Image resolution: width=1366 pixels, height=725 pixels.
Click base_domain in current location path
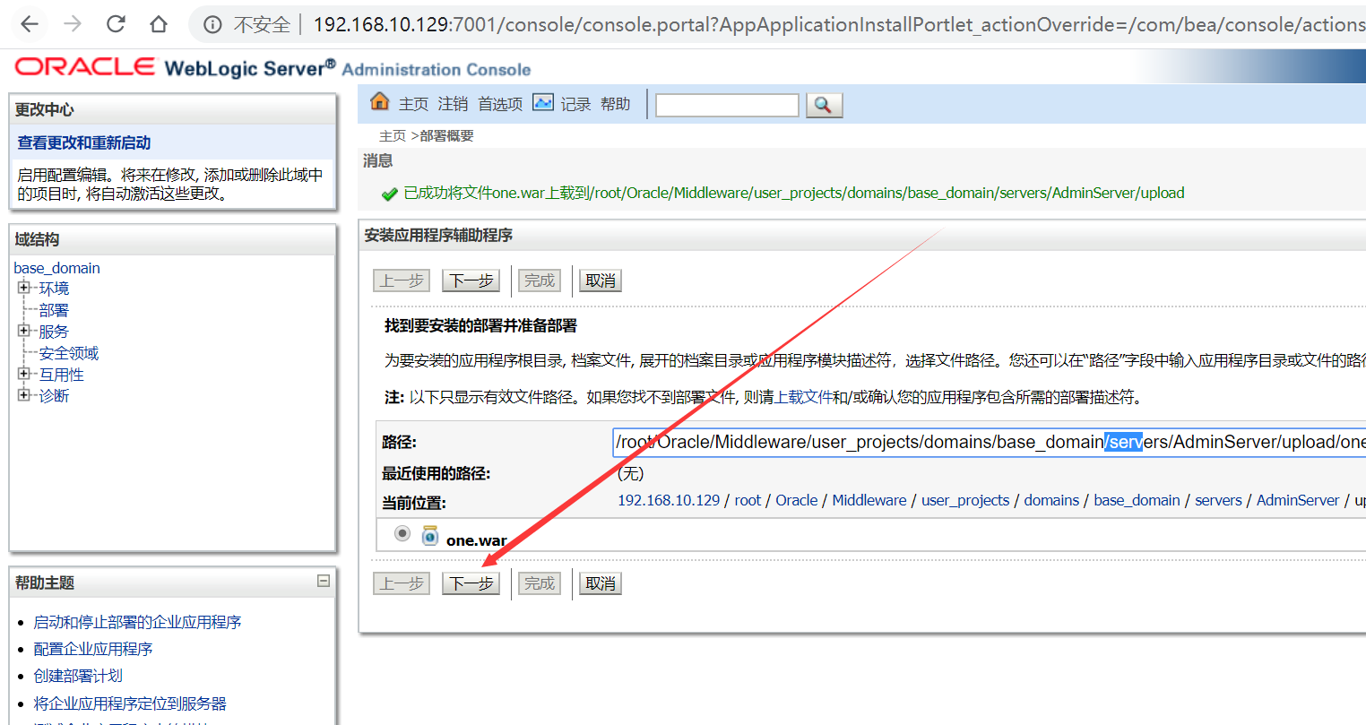1137,500
